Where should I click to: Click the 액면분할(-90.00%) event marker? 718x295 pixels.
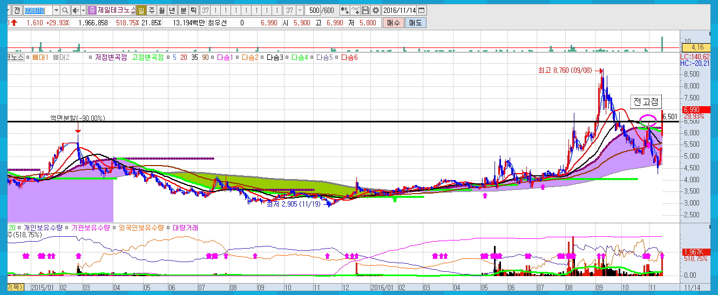[x=77, y=118]
